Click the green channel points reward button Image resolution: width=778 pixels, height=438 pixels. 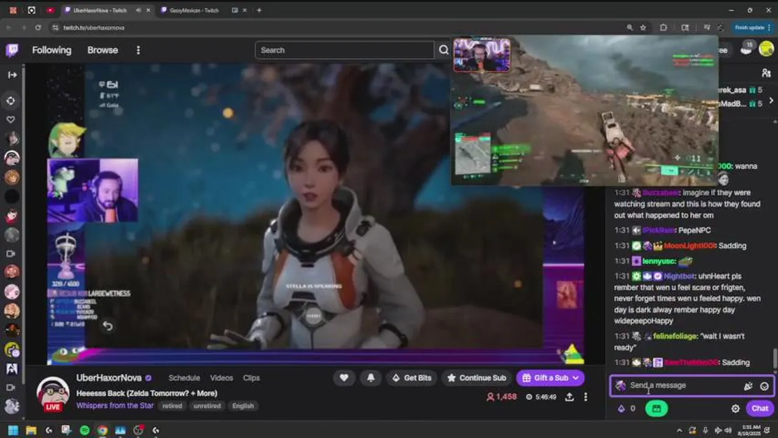click(x=656, y=409)
